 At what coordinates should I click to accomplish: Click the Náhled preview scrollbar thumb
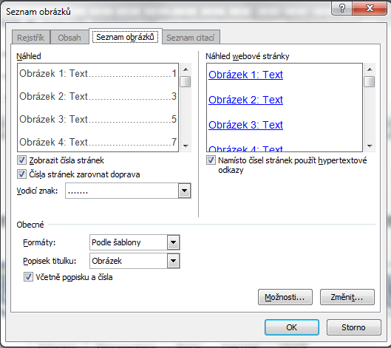point(186,81)
